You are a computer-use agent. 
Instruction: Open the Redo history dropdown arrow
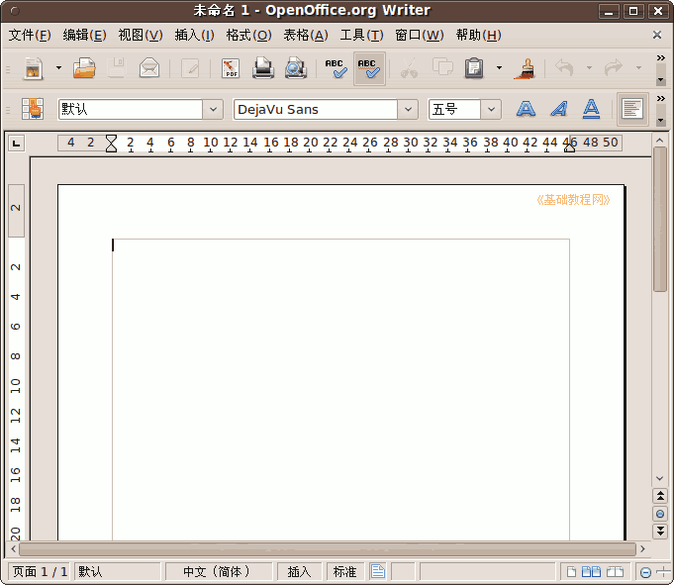tap(638, 68)
